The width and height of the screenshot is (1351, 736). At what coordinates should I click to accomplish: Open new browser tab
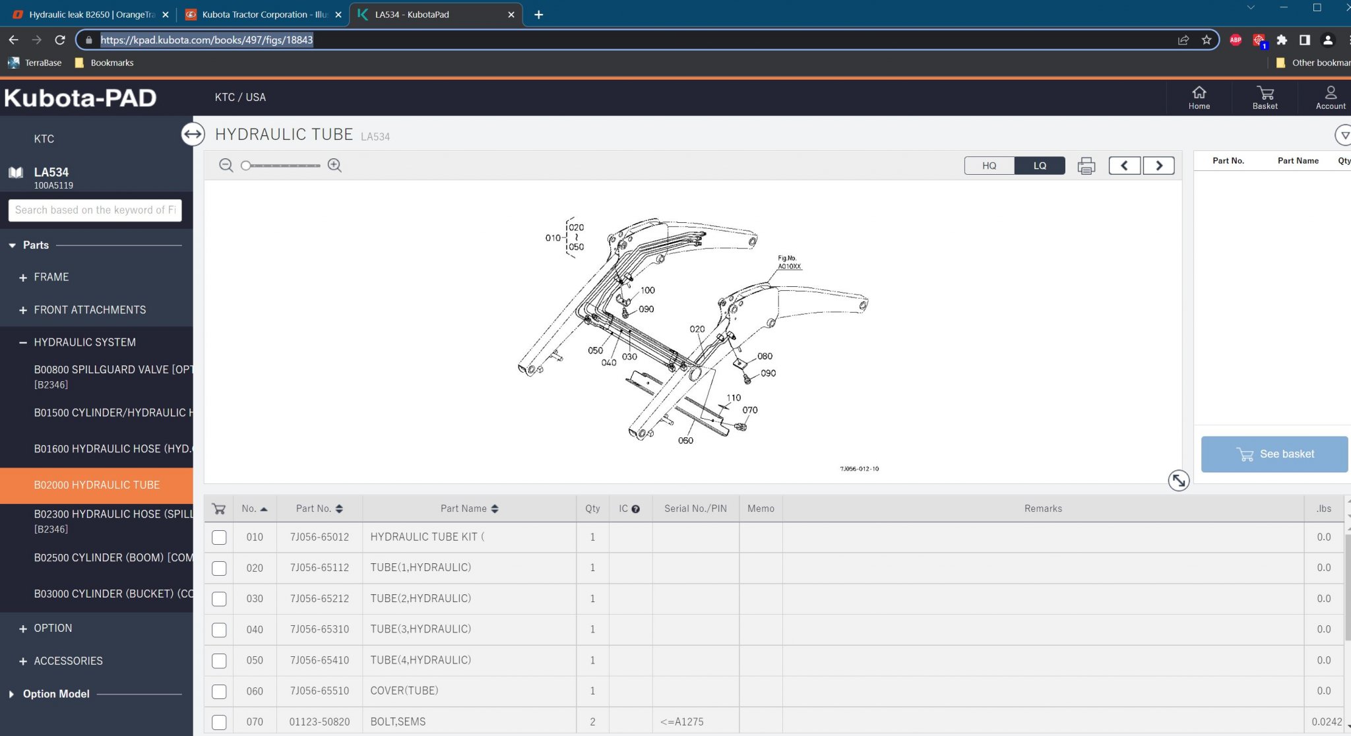(538, 15)
